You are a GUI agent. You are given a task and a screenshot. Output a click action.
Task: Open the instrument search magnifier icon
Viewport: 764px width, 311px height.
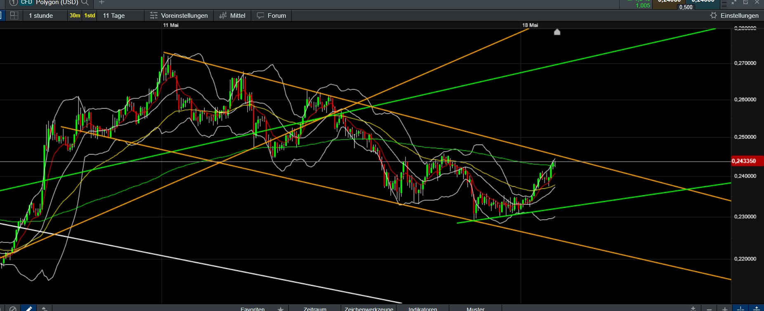coord(85,2)
